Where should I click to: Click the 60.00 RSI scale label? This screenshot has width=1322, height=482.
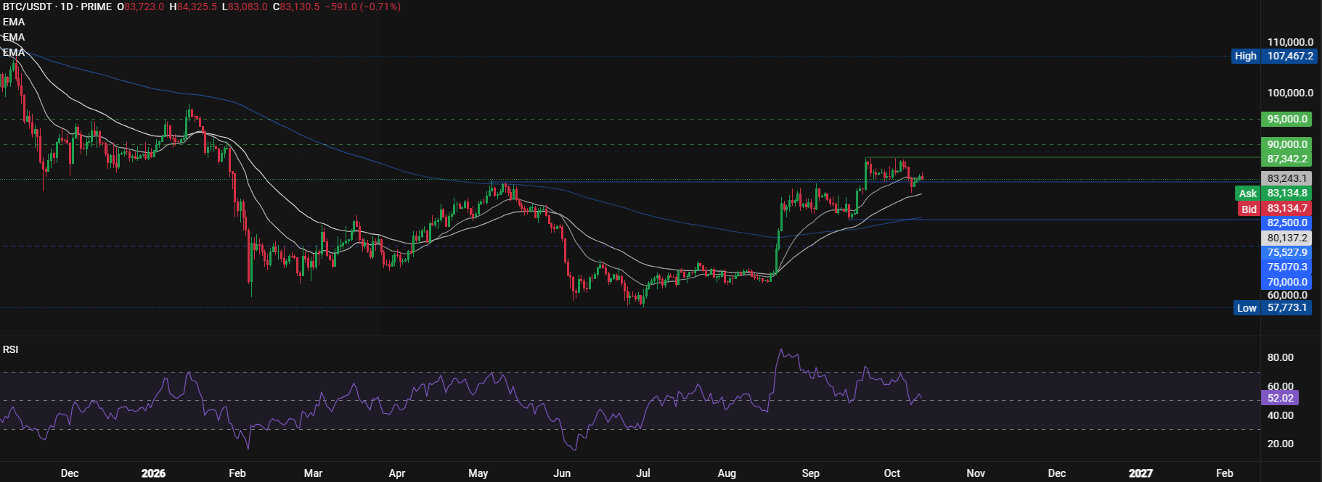pyautogui.click(x=1281, y=386)
